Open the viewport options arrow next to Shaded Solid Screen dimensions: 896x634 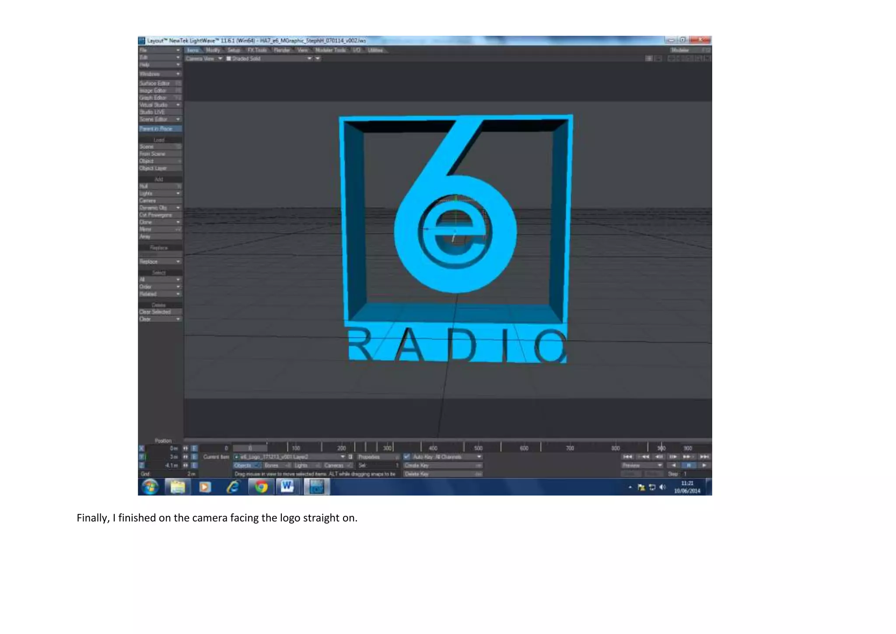(318, 59)
